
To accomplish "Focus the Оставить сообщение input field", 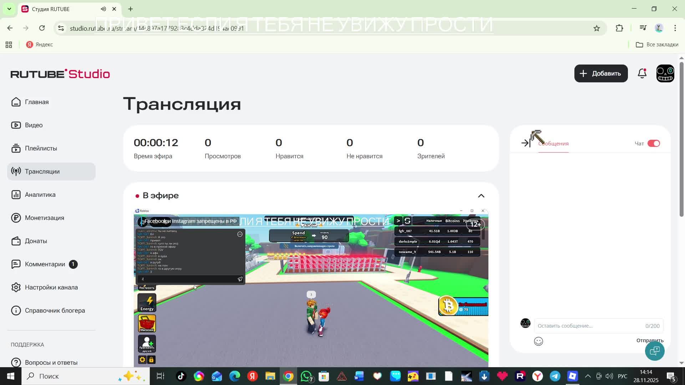I will [589, 326].
